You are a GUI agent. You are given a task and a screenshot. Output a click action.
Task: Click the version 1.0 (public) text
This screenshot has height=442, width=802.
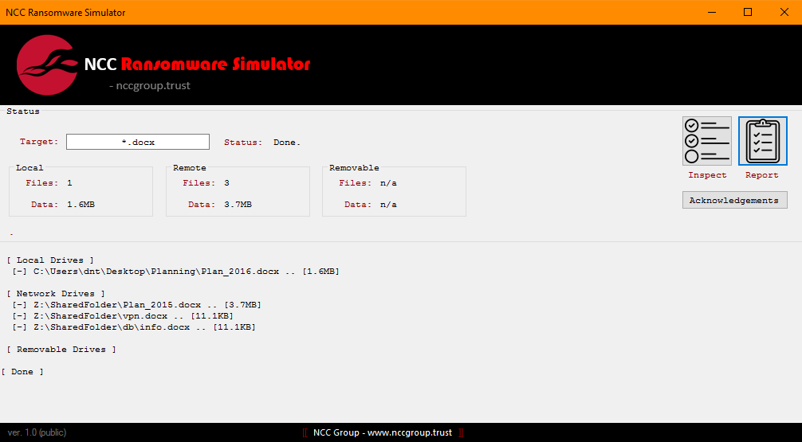(x=37, y=432)
